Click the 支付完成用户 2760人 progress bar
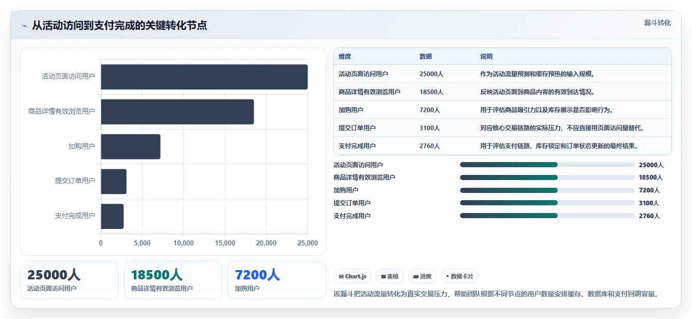Viewport: 692px width, 319px height. click(x=547, y=216)
